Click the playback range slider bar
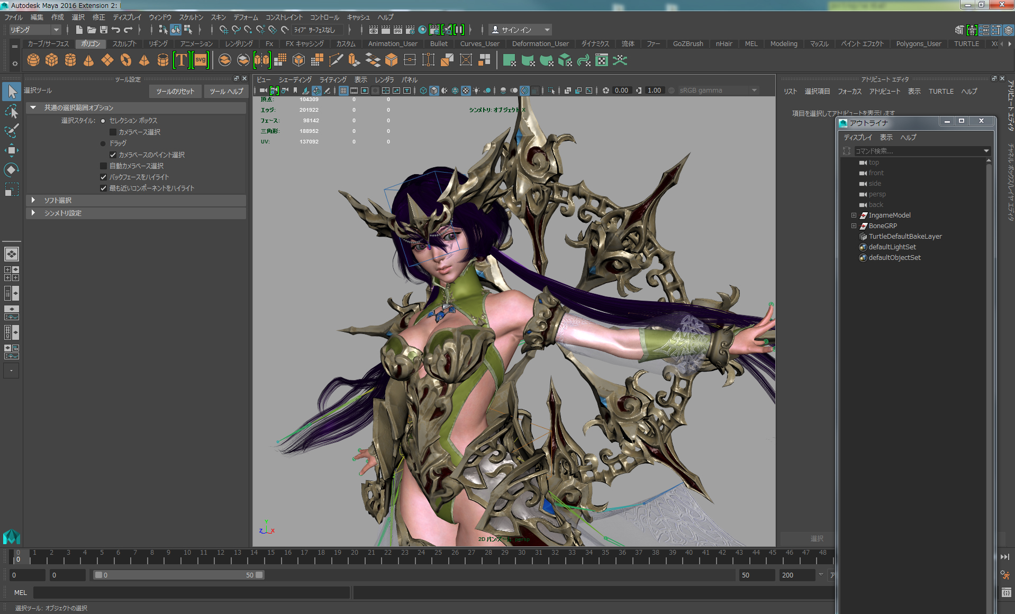 tap(179, 575)
